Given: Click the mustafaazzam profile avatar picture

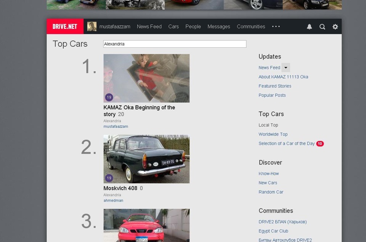Looking at the screenshot, I should [91, 26].
